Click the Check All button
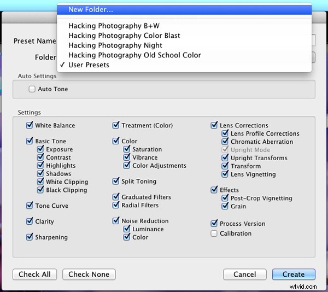Screen dimensions: 328x292 tap(35, 274)
